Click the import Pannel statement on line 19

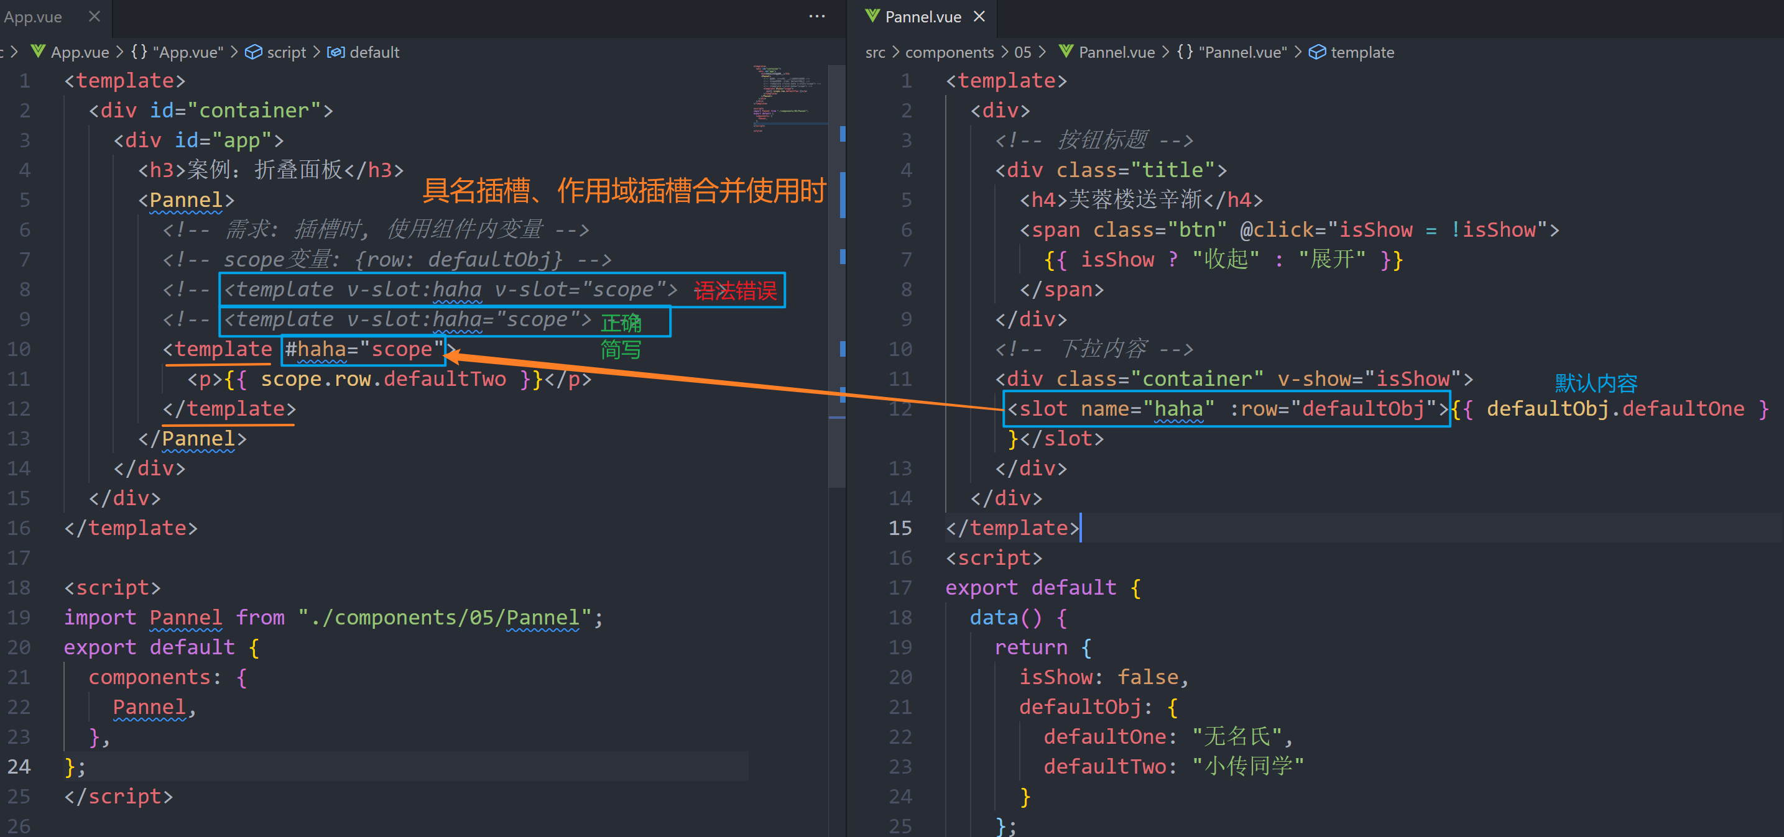[333, 617]
